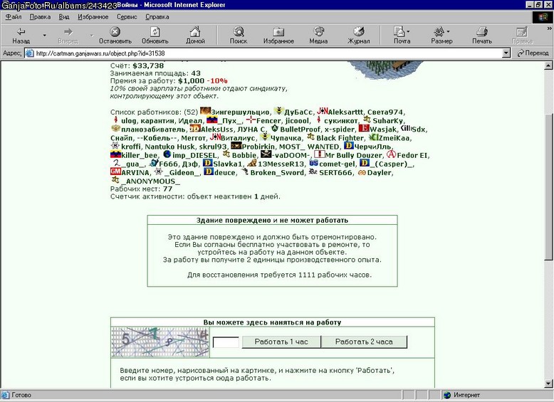The image size is (554, 402).
Task: Click flag icon next to killer_bee
Action: coord(115,154)
